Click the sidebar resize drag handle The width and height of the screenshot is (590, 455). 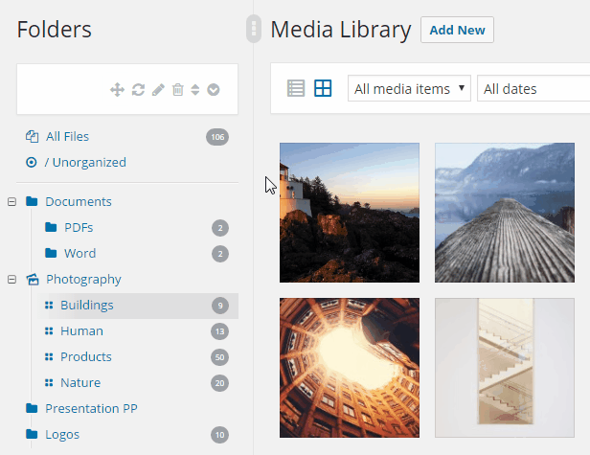click(x=253, y=29)
